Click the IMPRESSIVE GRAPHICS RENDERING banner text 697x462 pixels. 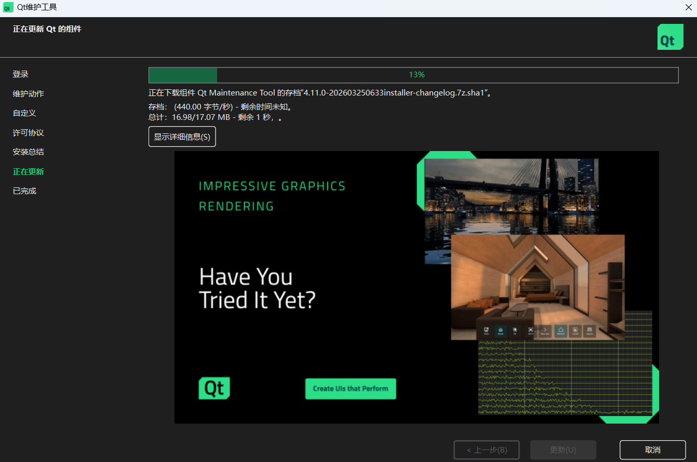point(272,196)
